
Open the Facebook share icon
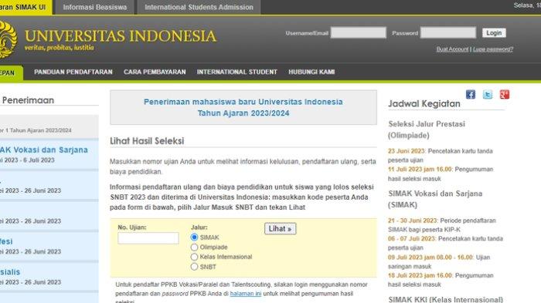(471, 94)
